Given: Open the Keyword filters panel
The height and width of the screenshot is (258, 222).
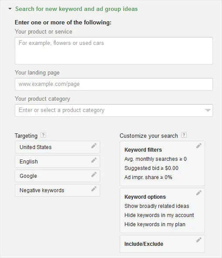Looking at the screenshot, I should (x=162, y=163).
